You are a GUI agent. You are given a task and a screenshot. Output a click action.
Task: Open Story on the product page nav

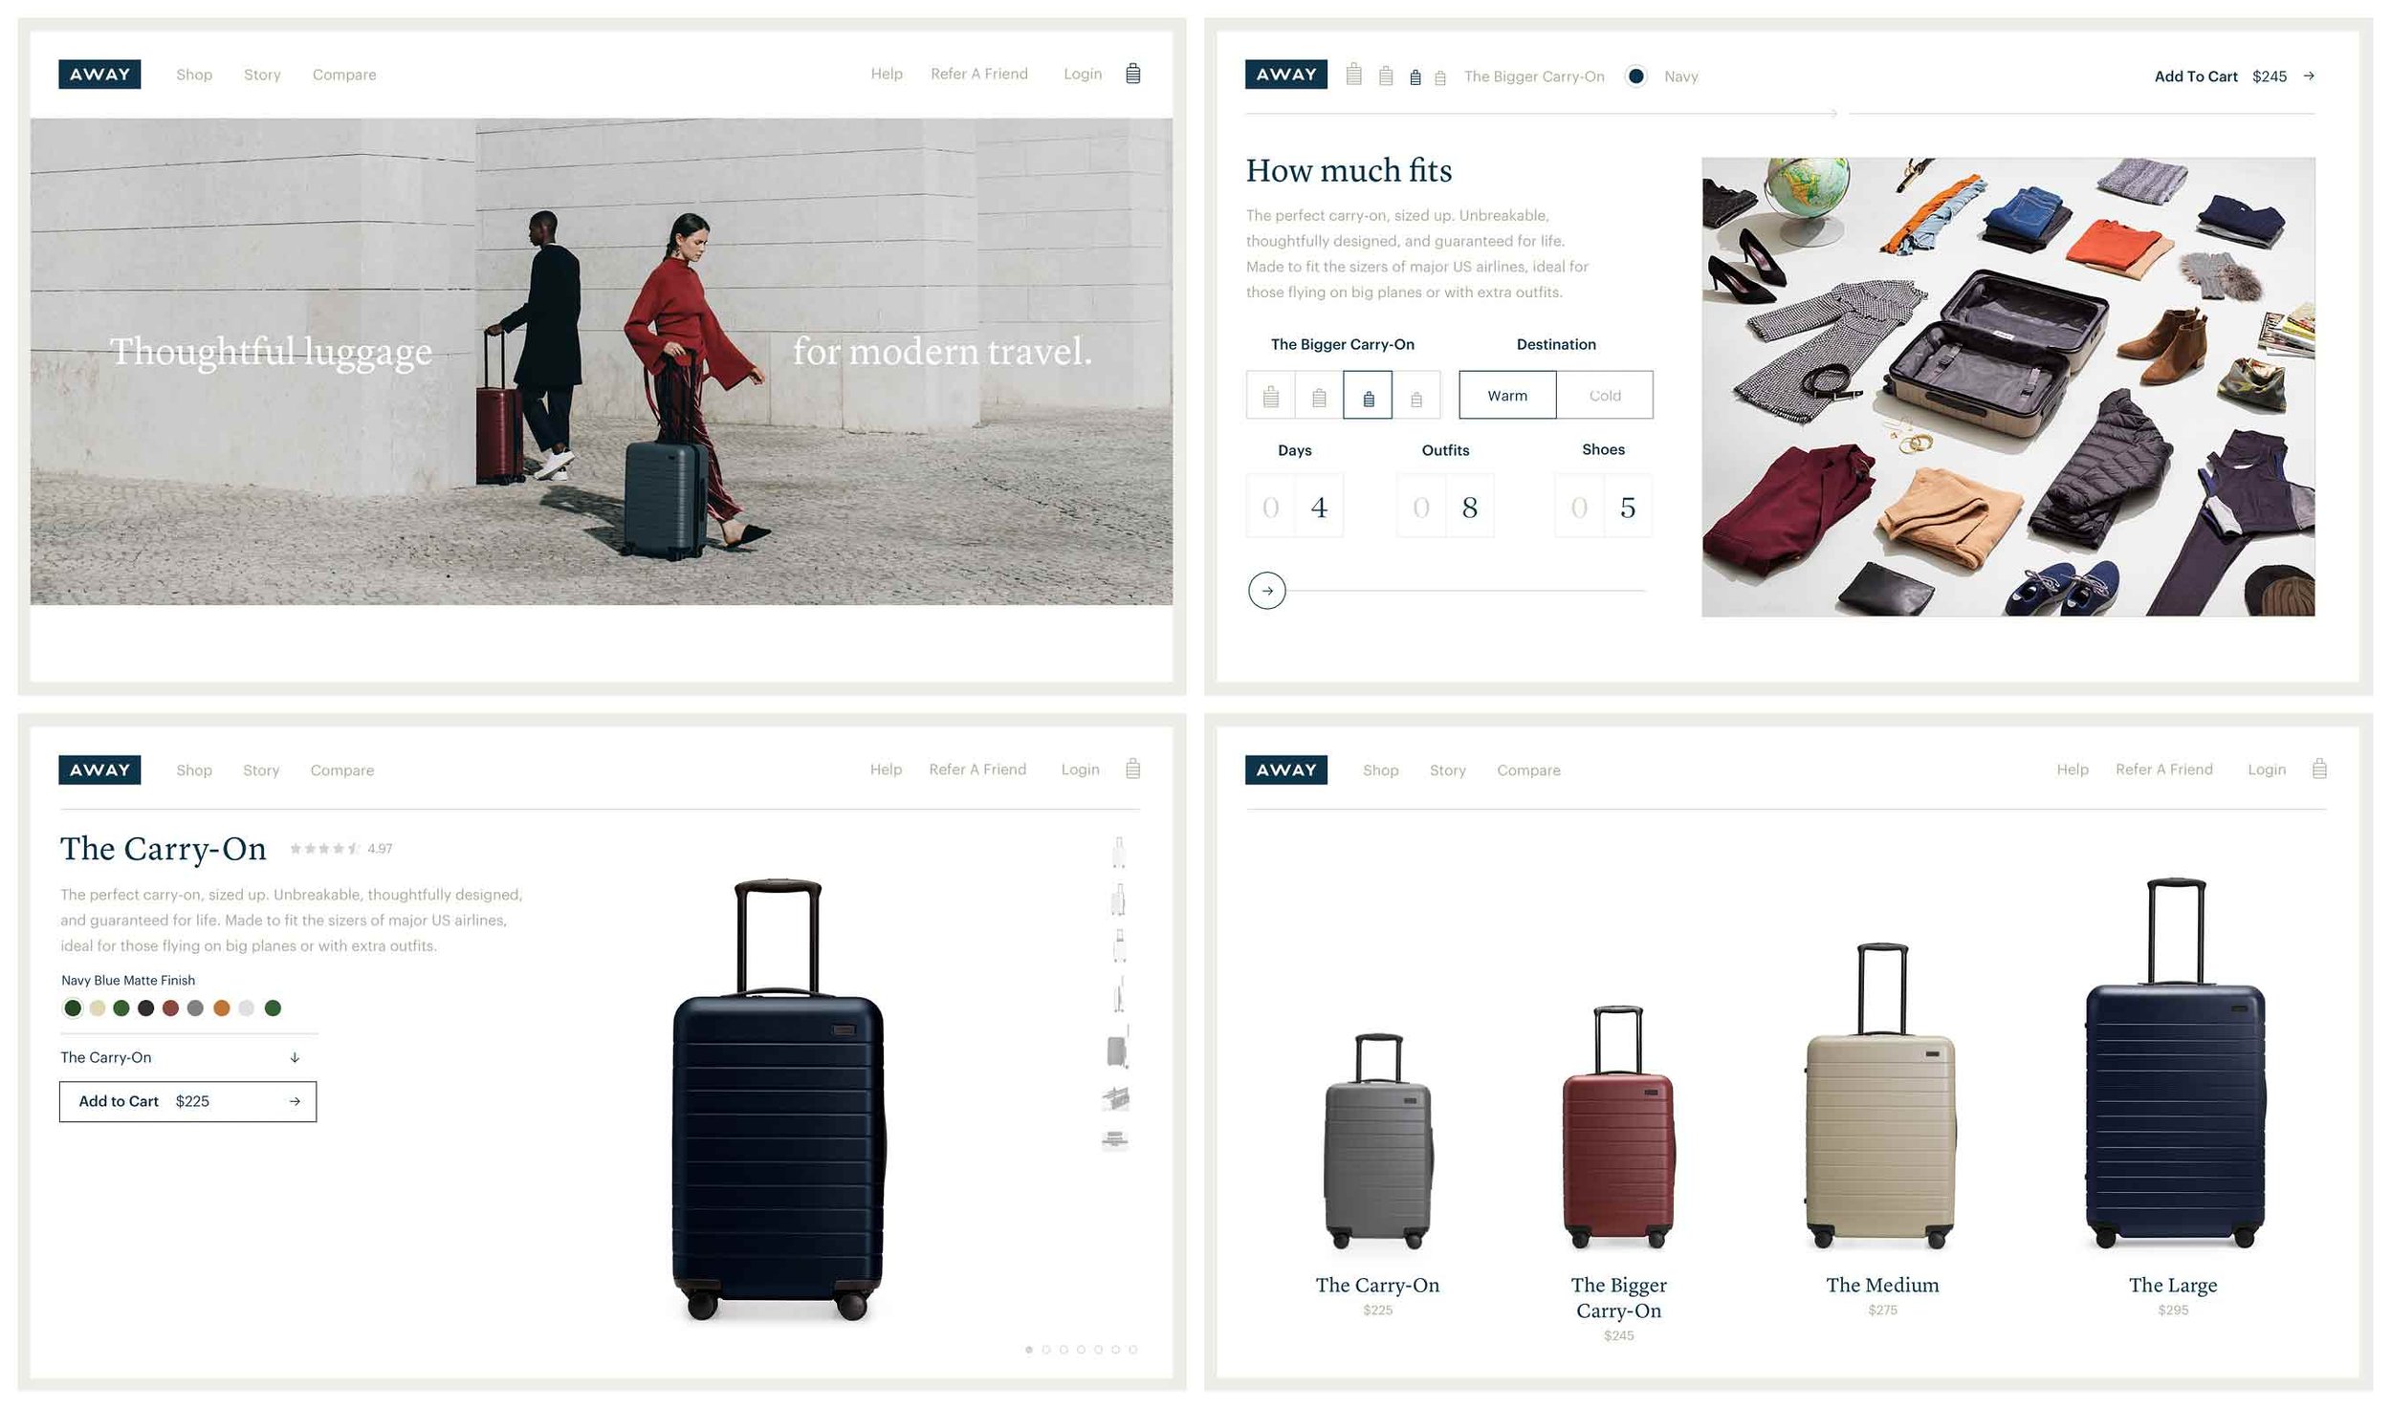pyautogui.click(x=261, y=770)
